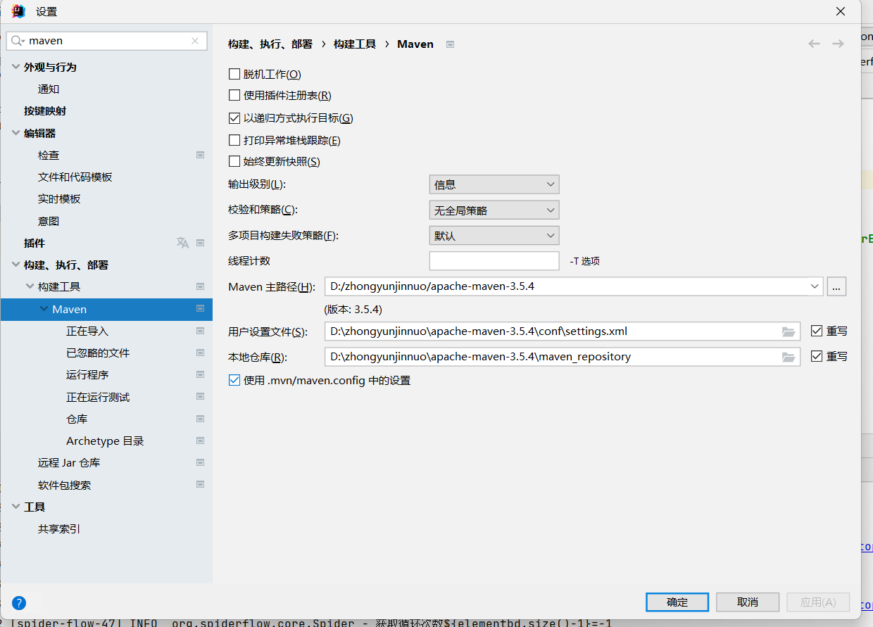Enable 脱机工作 checkbox
Viewport: 873px width, 627px height.
234,74
